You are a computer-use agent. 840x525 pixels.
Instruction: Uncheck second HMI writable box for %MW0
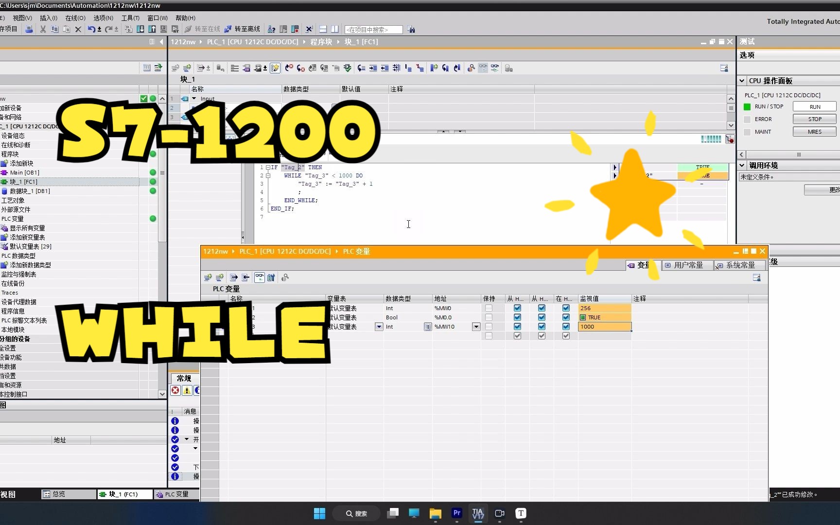click(x=542, y=308)
